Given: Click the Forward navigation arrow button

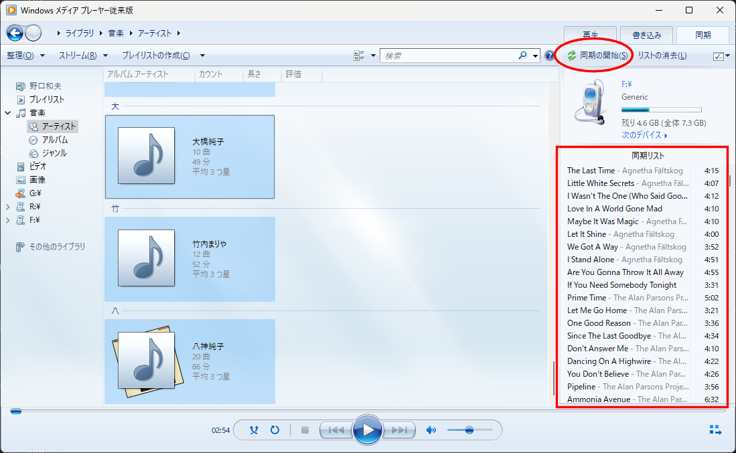Looking at the screenshot, I should point(33,33).
